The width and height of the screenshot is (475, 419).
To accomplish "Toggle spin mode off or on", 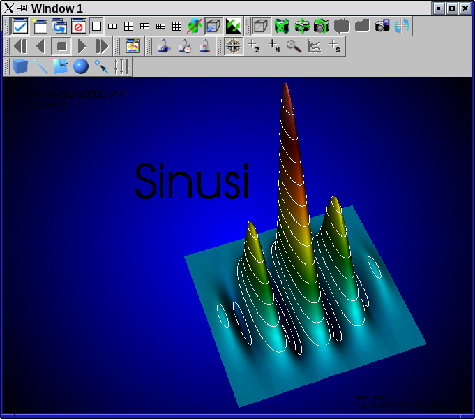I will 194,27.
